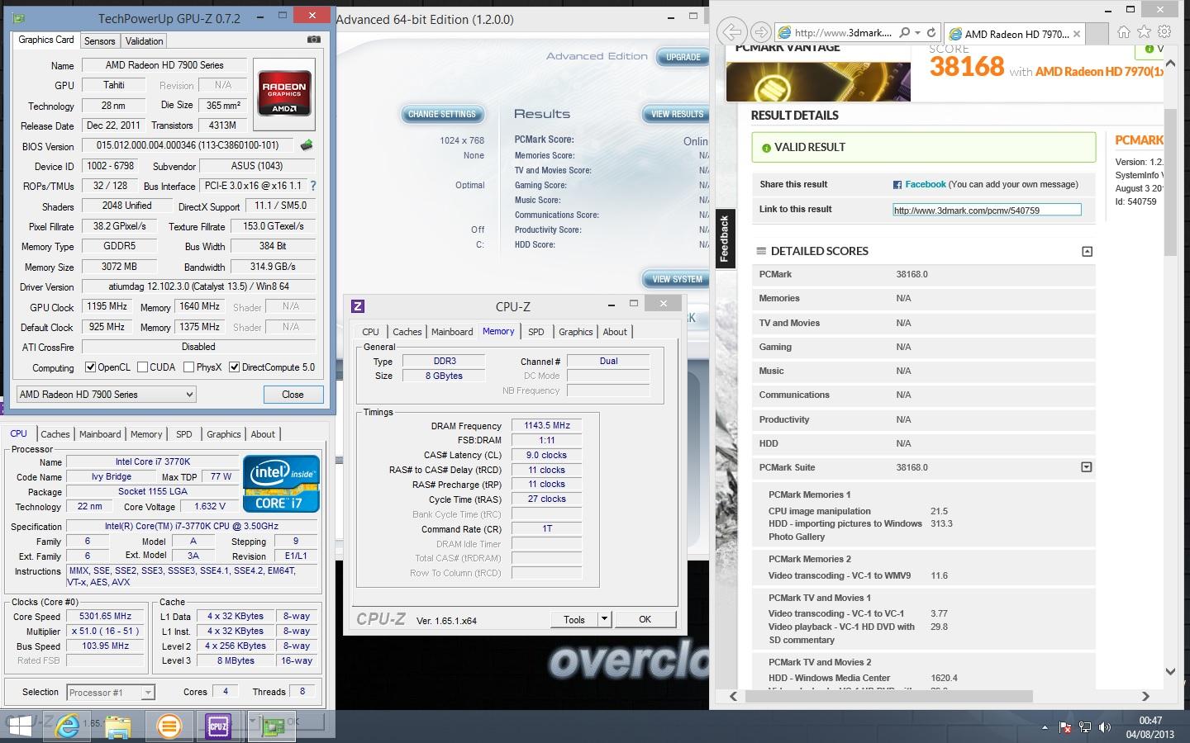The image size is (1190, 743).
Task: Click the Close button in GPU-Z
Action: point(293,395)
